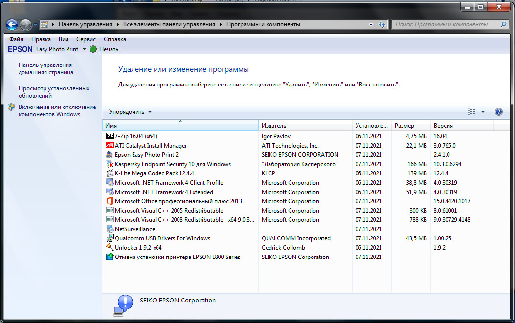Click the shield icon for Windows components
This screenshot has width=515, height=323.
coord(12,107)
